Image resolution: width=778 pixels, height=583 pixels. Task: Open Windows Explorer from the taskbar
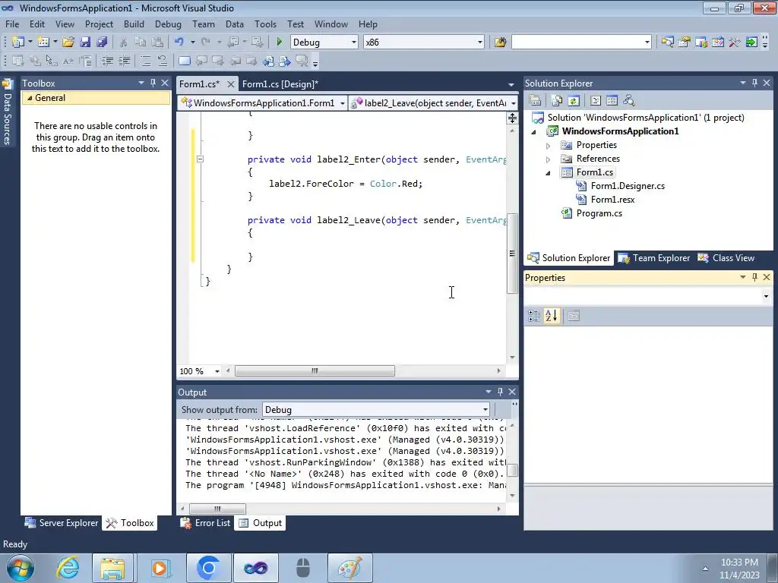(112, 568)
